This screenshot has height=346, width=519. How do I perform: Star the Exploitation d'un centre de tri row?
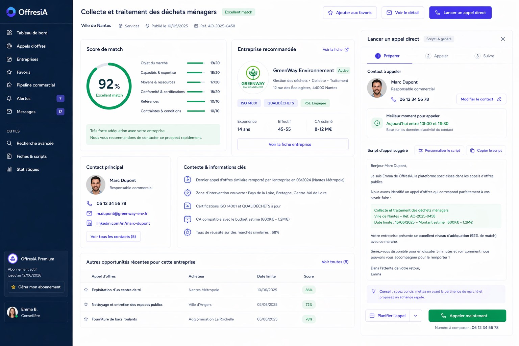pyautogui.click(x=86, y=290)
